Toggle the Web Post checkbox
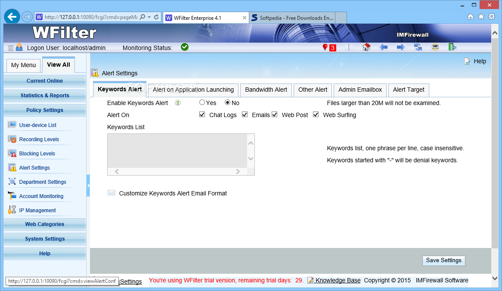This screenshot has height=291, width=502. point(274,114)
